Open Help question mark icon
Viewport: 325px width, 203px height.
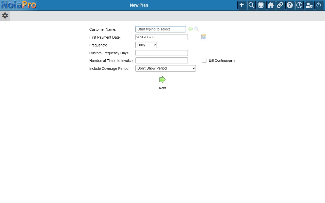[x=290, y=5]
